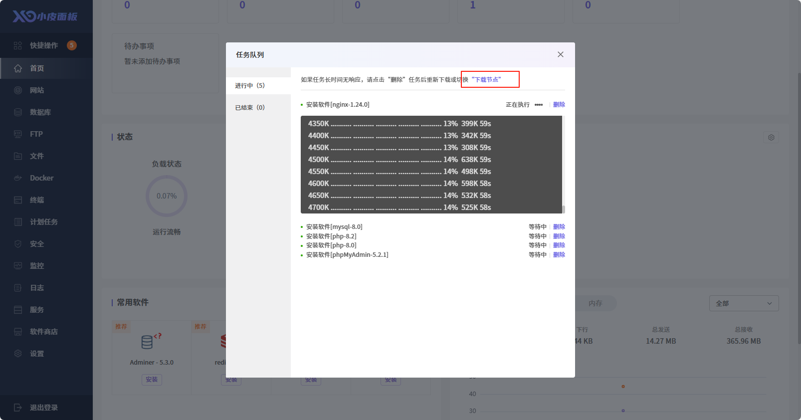Image resolution: width=801 pixels, height=420 pixels.
Task: Select the 进行中 (5) tab
Action: click(250, 86)
